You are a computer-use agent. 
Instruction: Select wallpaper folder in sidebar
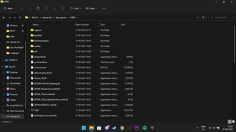click(13, 53)
